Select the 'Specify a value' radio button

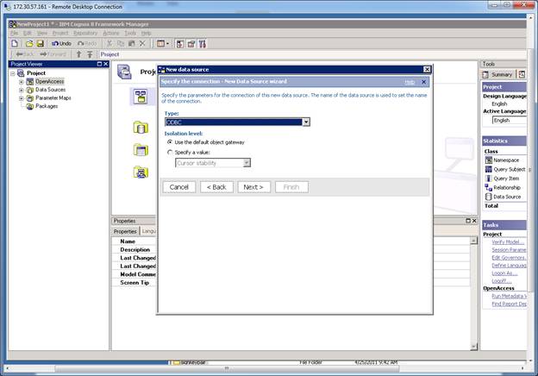pos(170,152)
